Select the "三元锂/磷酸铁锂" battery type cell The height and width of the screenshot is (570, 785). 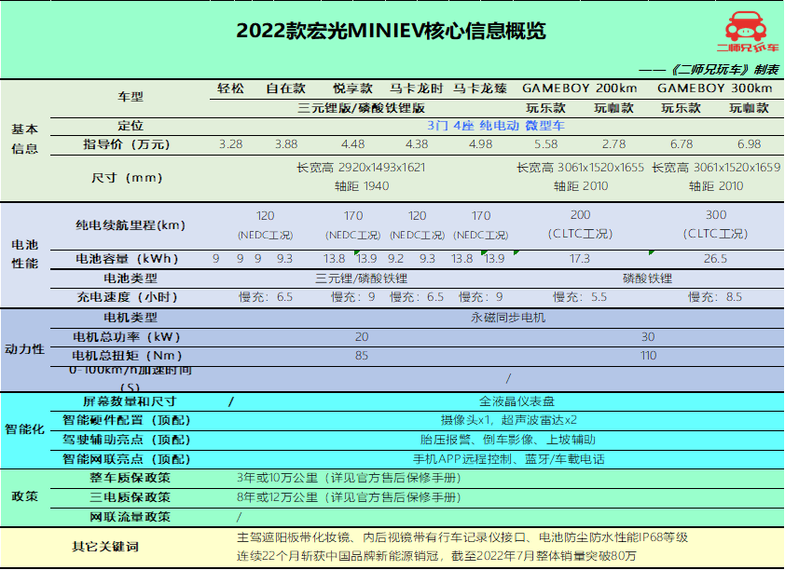[x=361, y=278]
